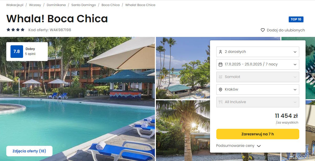
Task: Open the travel dates 17.11.2025 dropdown
Action: (x=258, y=64)
